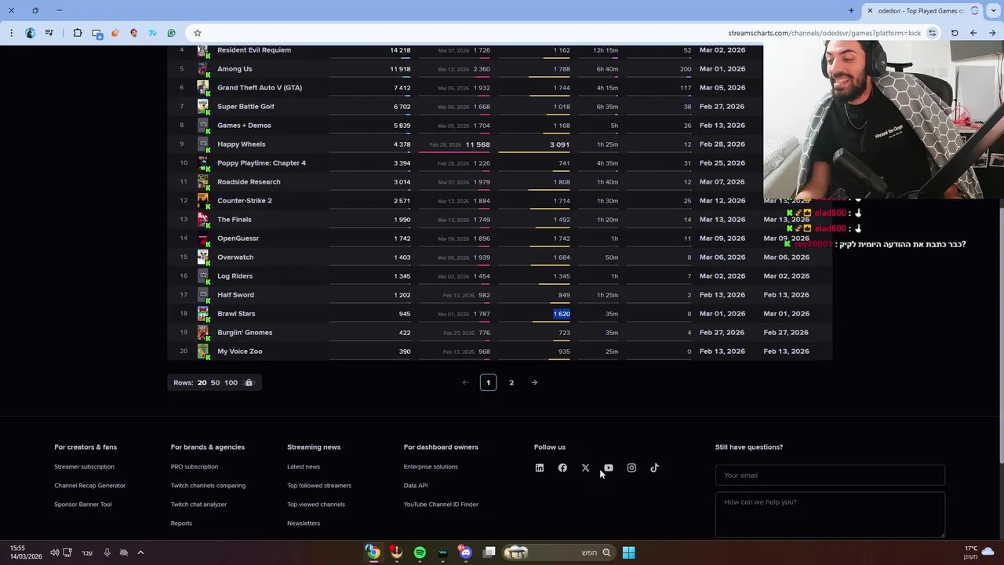Click the How can we help you textarea
The image size is (1004, 565).
click(830, 515)
